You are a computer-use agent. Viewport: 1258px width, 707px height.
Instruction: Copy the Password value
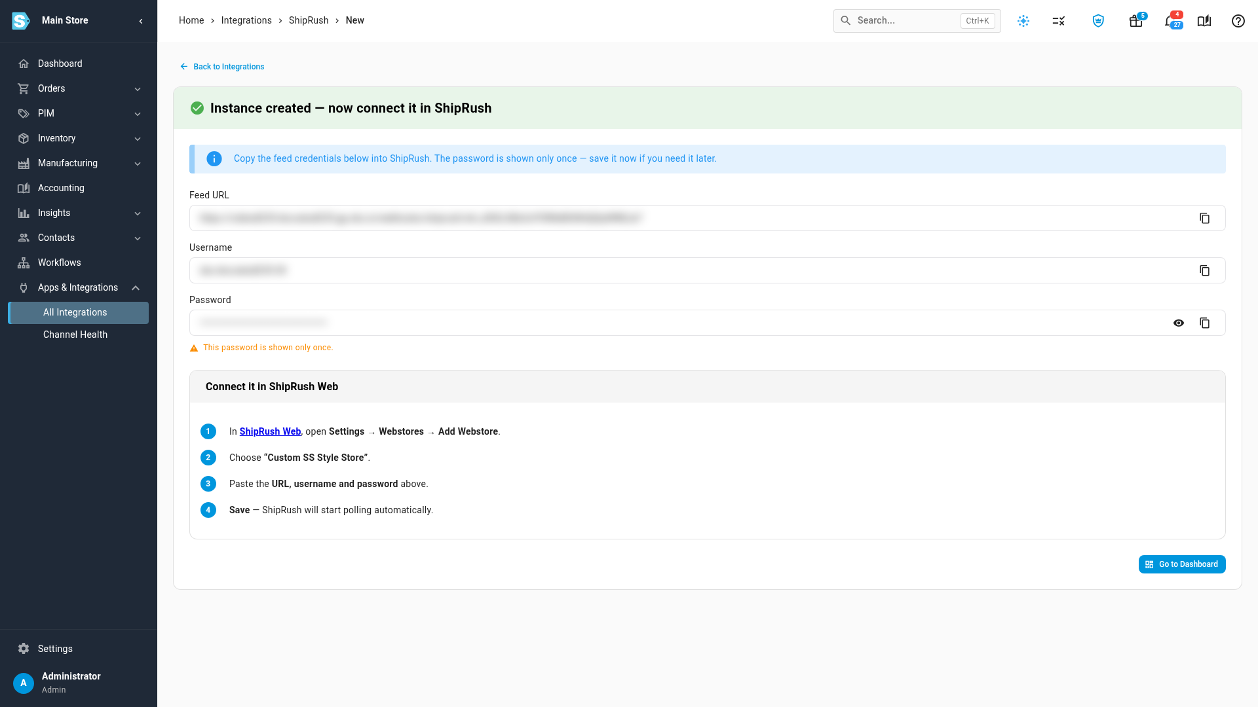pos(1204,323)
